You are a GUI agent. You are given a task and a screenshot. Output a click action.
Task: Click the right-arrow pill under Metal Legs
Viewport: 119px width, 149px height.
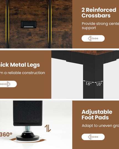(x=8, y=84)
